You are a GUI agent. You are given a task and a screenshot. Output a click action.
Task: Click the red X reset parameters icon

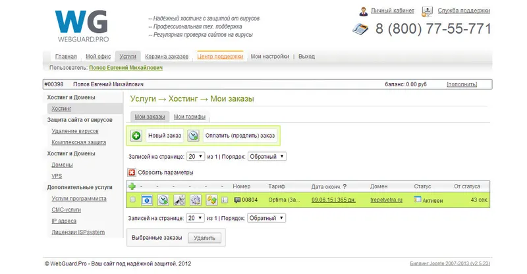(132, 173)
